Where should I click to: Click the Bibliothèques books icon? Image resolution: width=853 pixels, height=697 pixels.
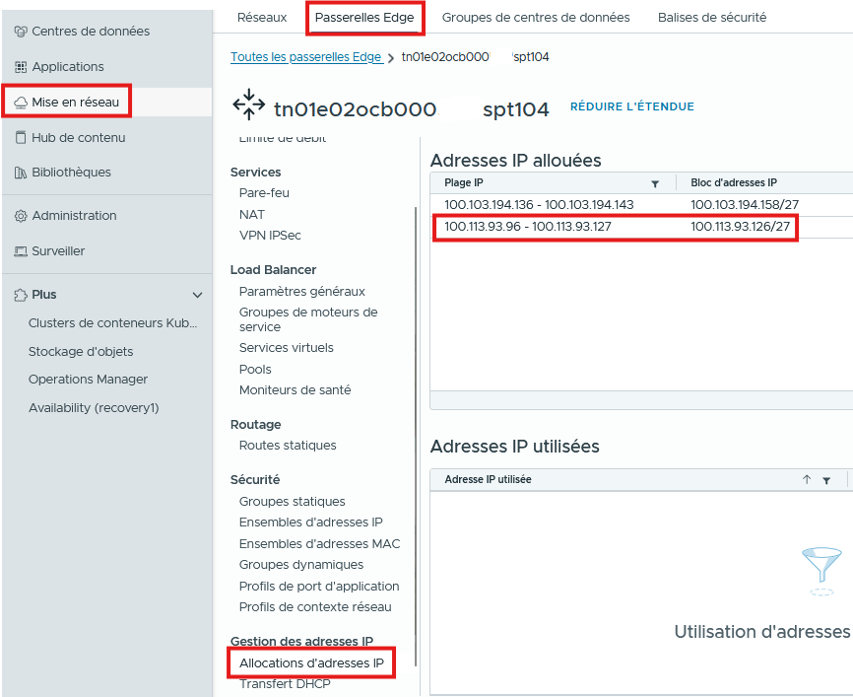click(21, 173)
